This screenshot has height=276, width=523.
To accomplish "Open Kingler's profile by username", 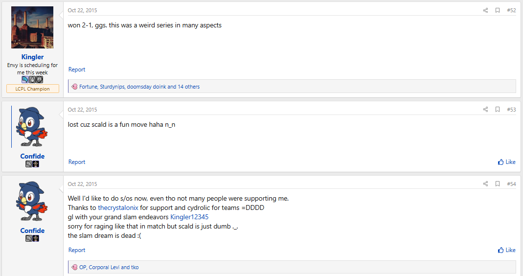I will tap(32, 57).
